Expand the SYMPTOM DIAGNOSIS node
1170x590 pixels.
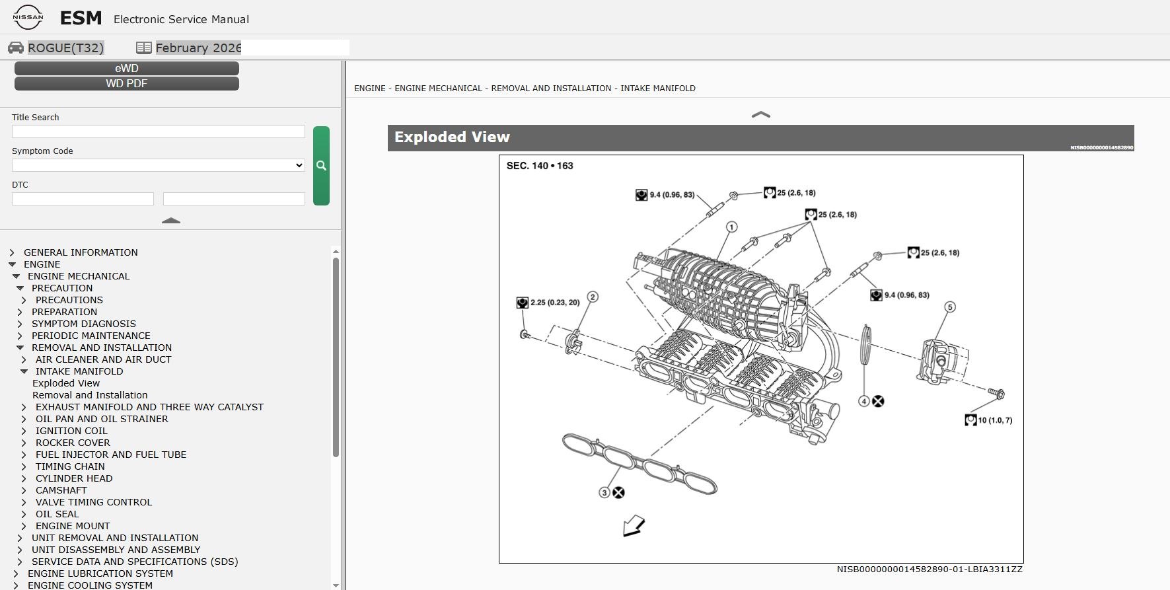pyautogui.click(x=20, y=324)
